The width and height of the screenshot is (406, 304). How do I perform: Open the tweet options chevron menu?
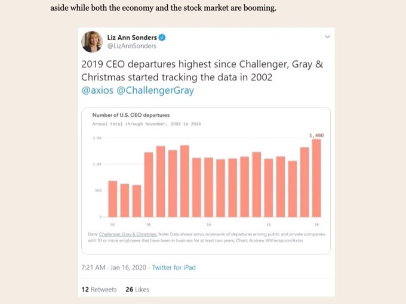pyautogui.click(x=327, y=37)
